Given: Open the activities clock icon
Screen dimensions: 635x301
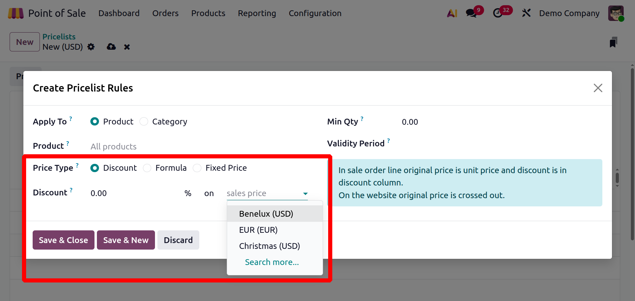Looking at the screenshot, I should (498, 13).
